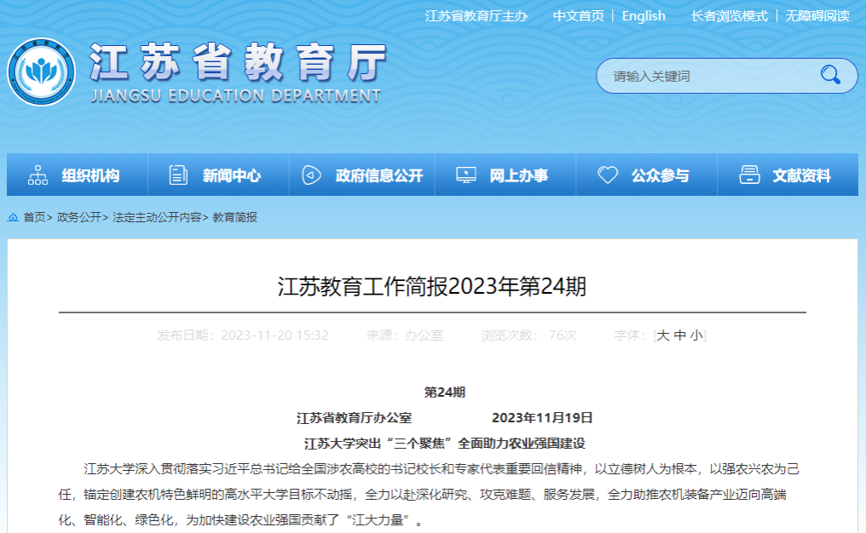The height and width of the screenshot is (533, 866).
Task: Click the online services monitor icon
Action: (x=466, y=175)
